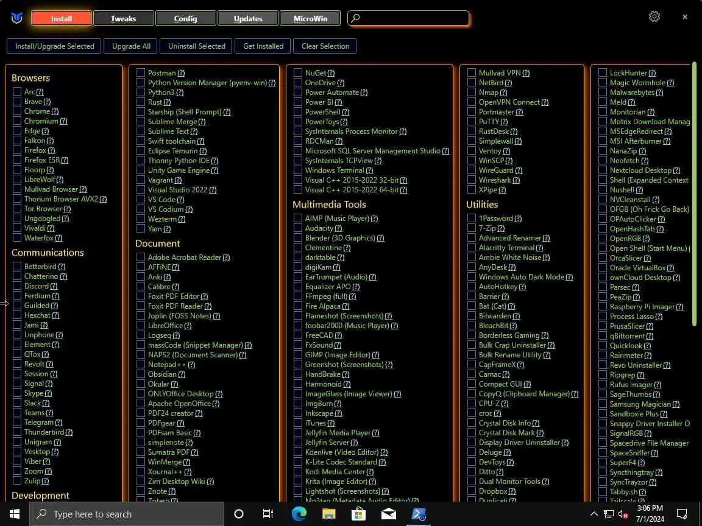The height and width of the screenshot is (526, 702).
Task: Click the (?) help link beside Firefox
Action: [x=51, y=150]
